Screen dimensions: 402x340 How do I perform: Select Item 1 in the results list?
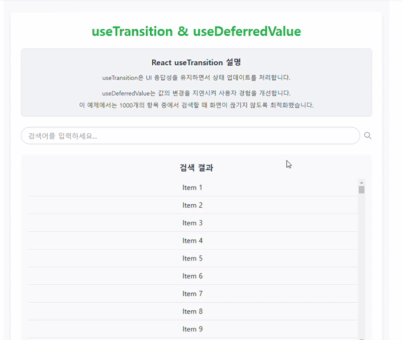click(x=192, y=187)
